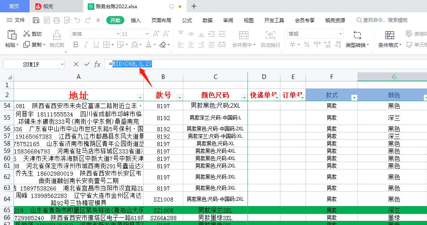The image size is (427, 225).
Task: Click the Borders icon
Action: pyautogui.click(x=106, y=44)
